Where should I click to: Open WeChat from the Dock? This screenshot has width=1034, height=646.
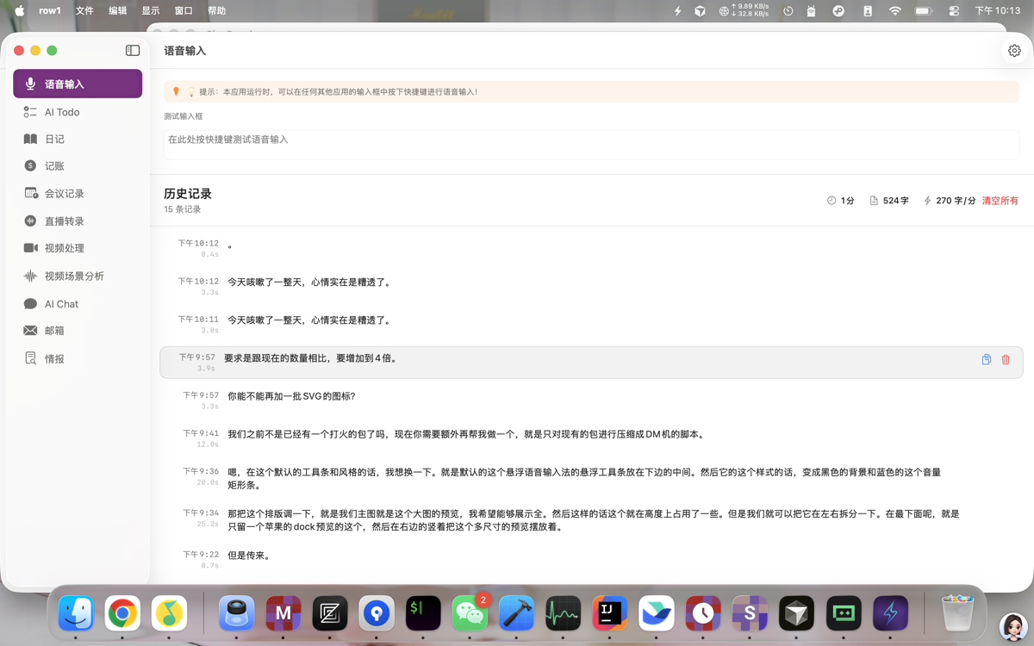pyautogui.click(x=469, y=613)
